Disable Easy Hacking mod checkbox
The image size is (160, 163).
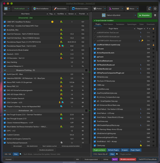pos(5,62)
